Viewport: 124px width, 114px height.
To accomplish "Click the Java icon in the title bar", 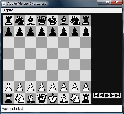I will 4,4.
